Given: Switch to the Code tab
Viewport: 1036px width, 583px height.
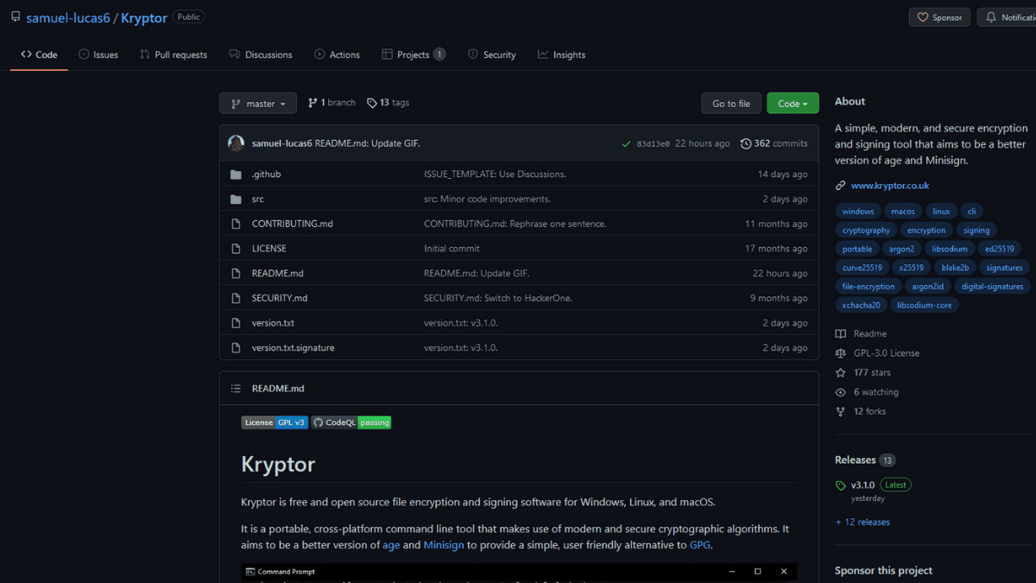Looking at the screenshot, I should click(x=39, y=54).
